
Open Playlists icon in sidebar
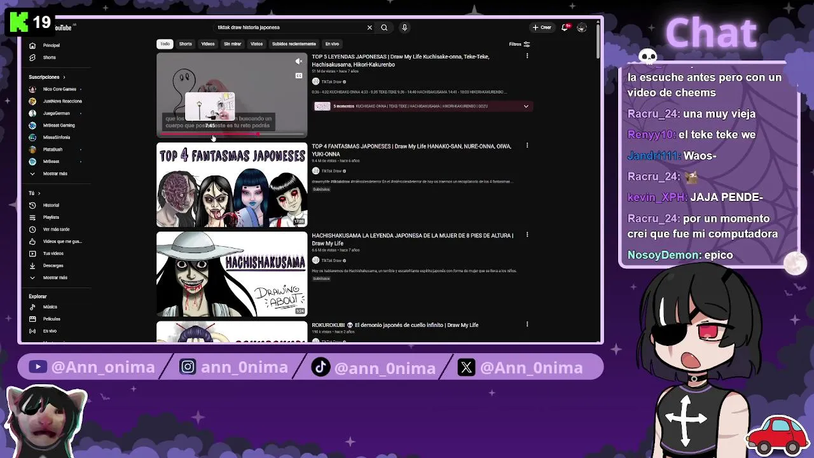[x=32, y=217]
